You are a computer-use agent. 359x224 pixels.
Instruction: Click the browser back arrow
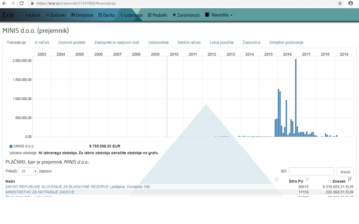pos(4,3)
